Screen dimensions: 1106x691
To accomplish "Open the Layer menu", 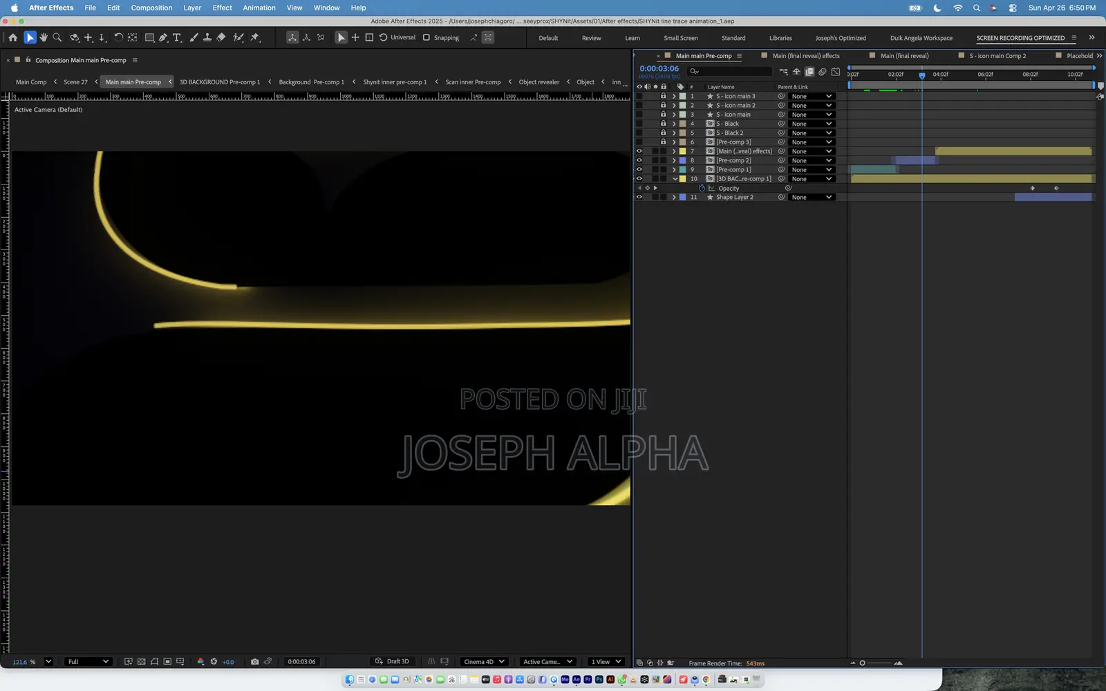I will click(x=192, y=8).
